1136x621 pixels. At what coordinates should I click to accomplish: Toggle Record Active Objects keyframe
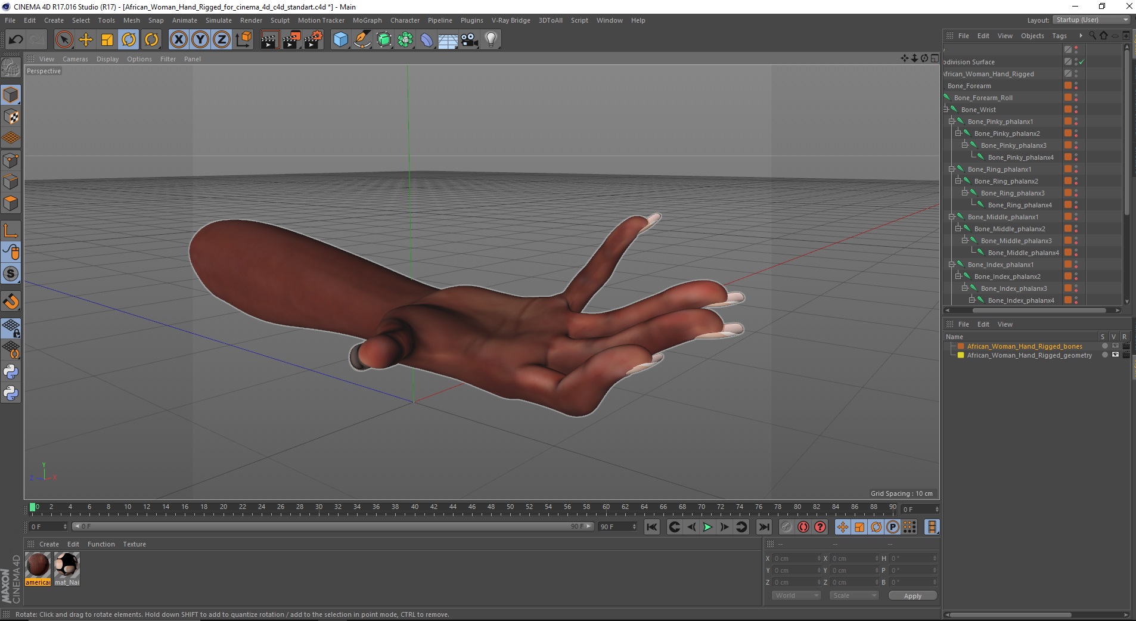pyautogui.click(x=787, y=527)
